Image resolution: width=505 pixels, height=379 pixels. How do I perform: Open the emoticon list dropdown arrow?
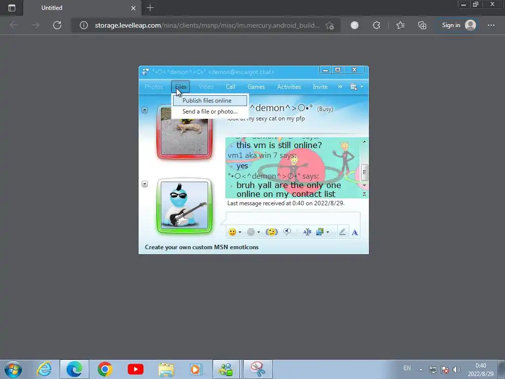[x=240, y=232]
